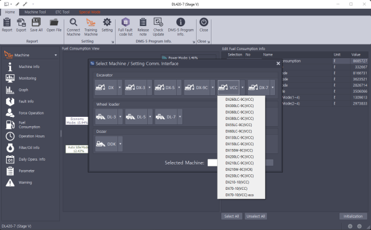Image resolution: width=371 pixels, height=230 pixels.
Task: Open DMS-5 Program Info icon
Action: 181,22
